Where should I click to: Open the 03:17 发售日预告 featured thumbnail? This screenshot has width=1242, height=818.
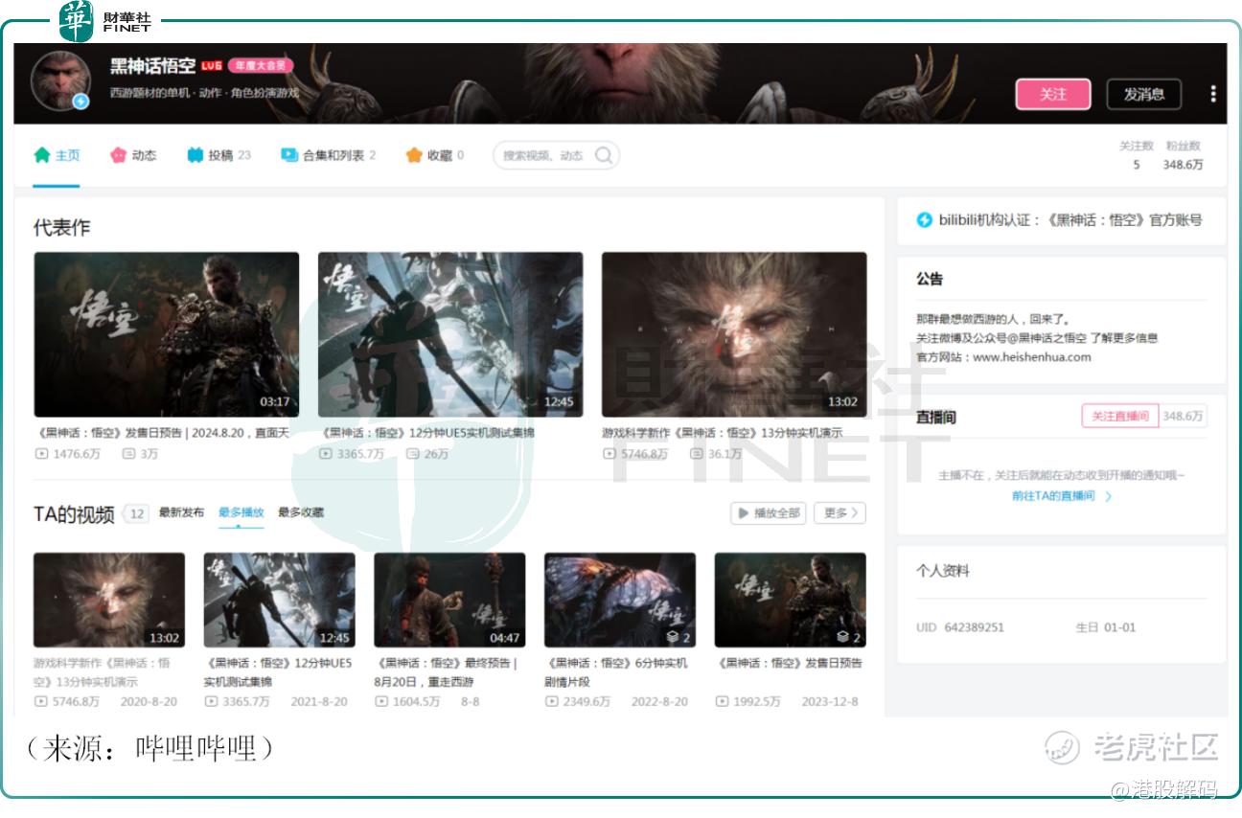tap(166, 334)
